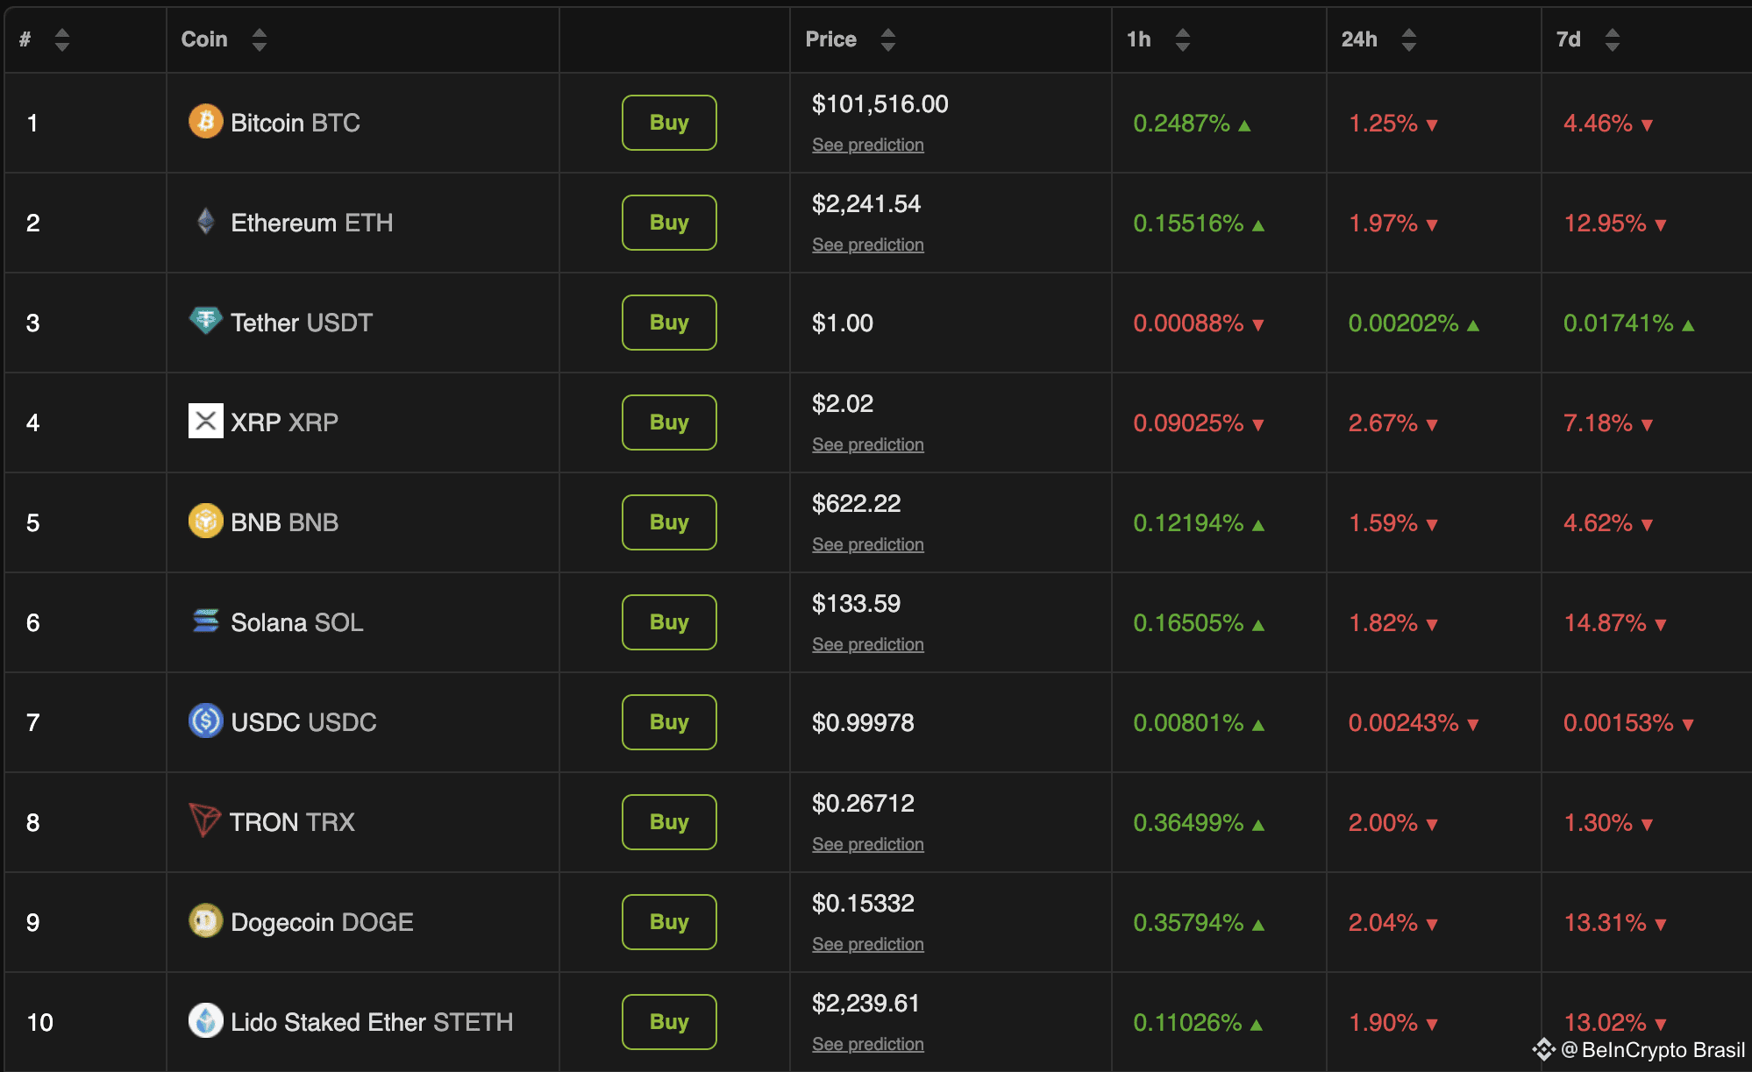The image size is (1752, 1072).
Task: Click the BNB coin logo
Action: 206,522
